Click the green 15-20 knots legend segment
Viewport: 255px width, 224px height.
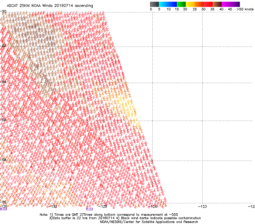click(181, 4)
